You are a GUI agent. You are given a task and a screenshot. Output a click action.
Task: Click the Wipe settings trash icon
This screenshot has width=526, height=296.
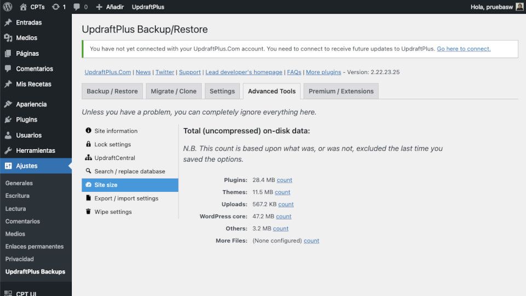point(88,211)
